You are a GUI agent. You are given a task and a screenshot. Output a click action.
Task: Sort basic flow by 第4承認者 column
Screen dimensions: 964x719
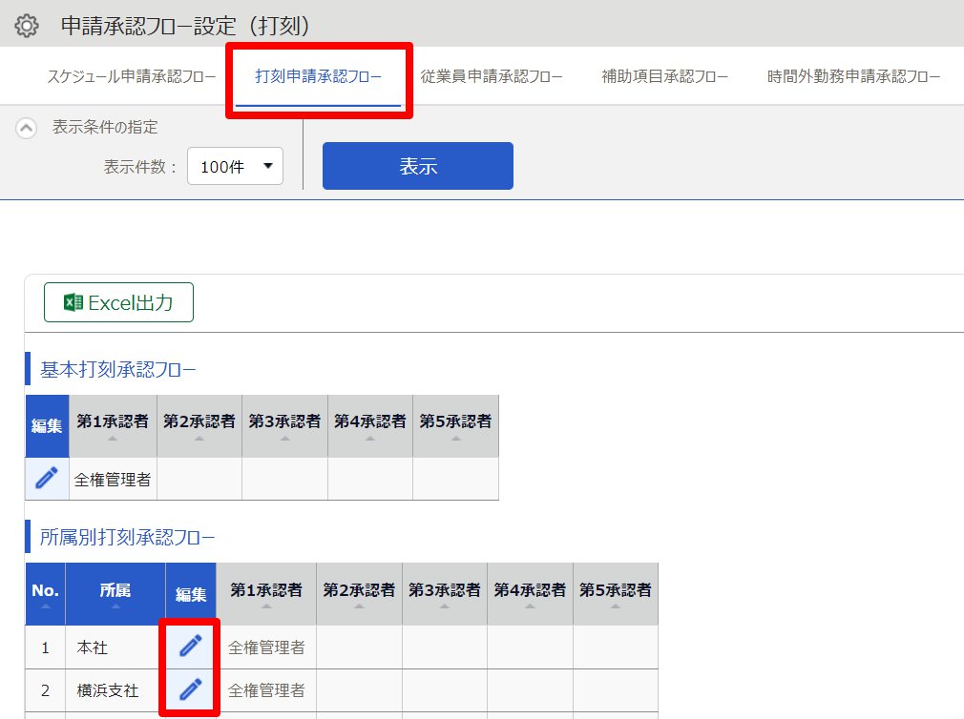pyautogui.click(x=370, y=425)
